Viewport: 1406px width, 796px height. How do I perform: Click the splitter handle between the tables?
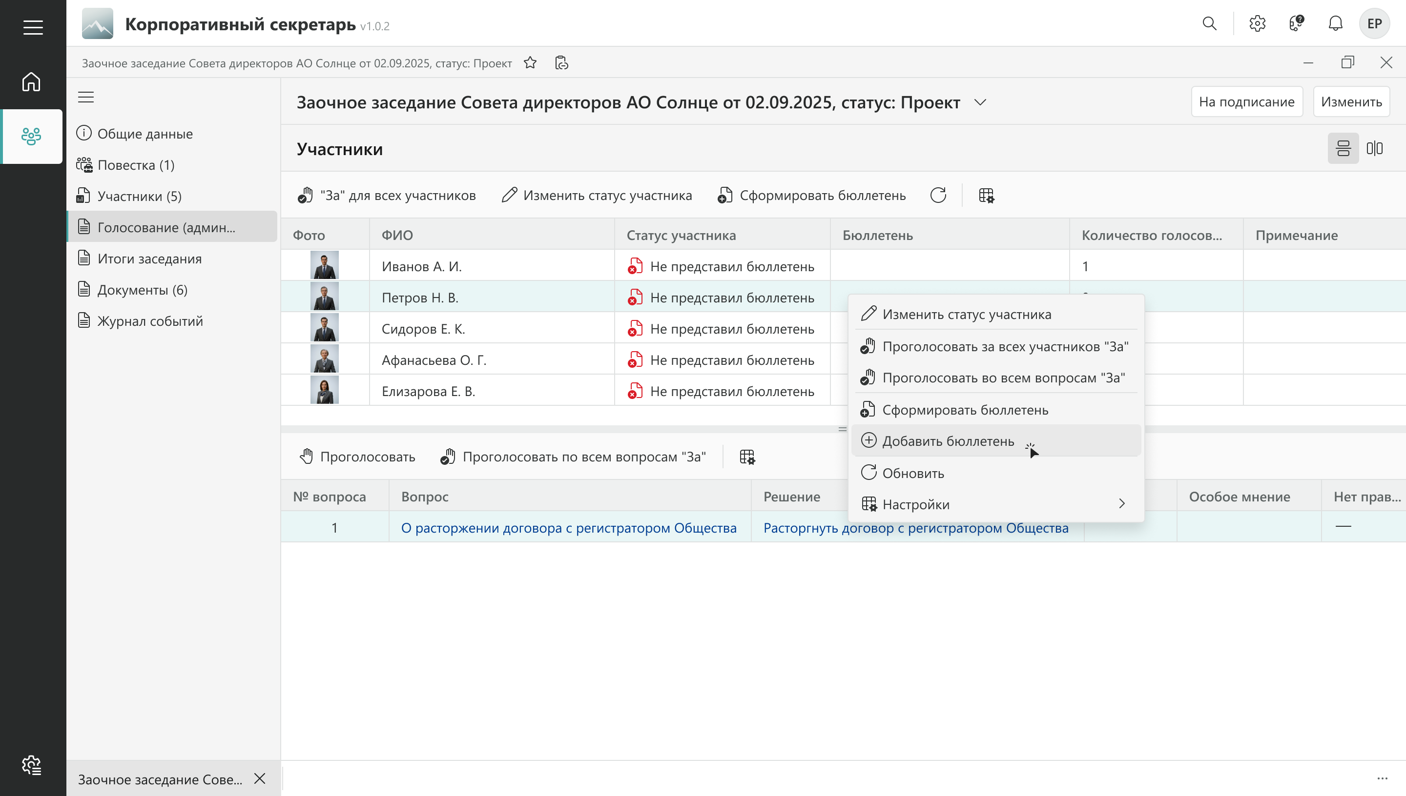click(843, 429)
